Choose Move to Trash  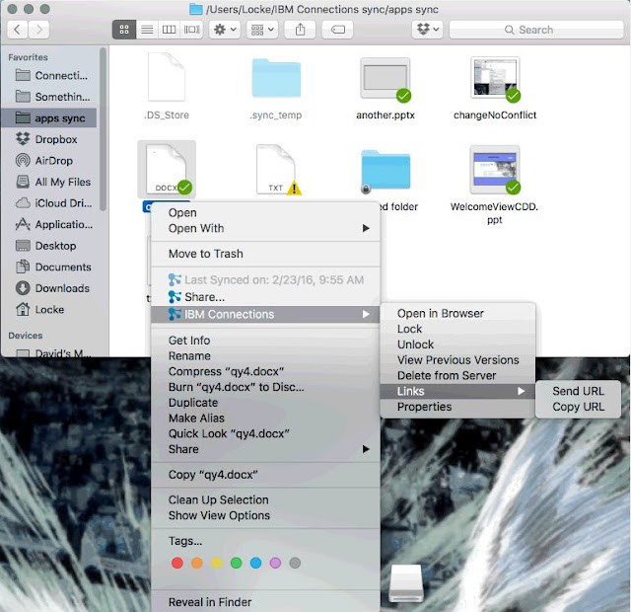click(265, 254)
